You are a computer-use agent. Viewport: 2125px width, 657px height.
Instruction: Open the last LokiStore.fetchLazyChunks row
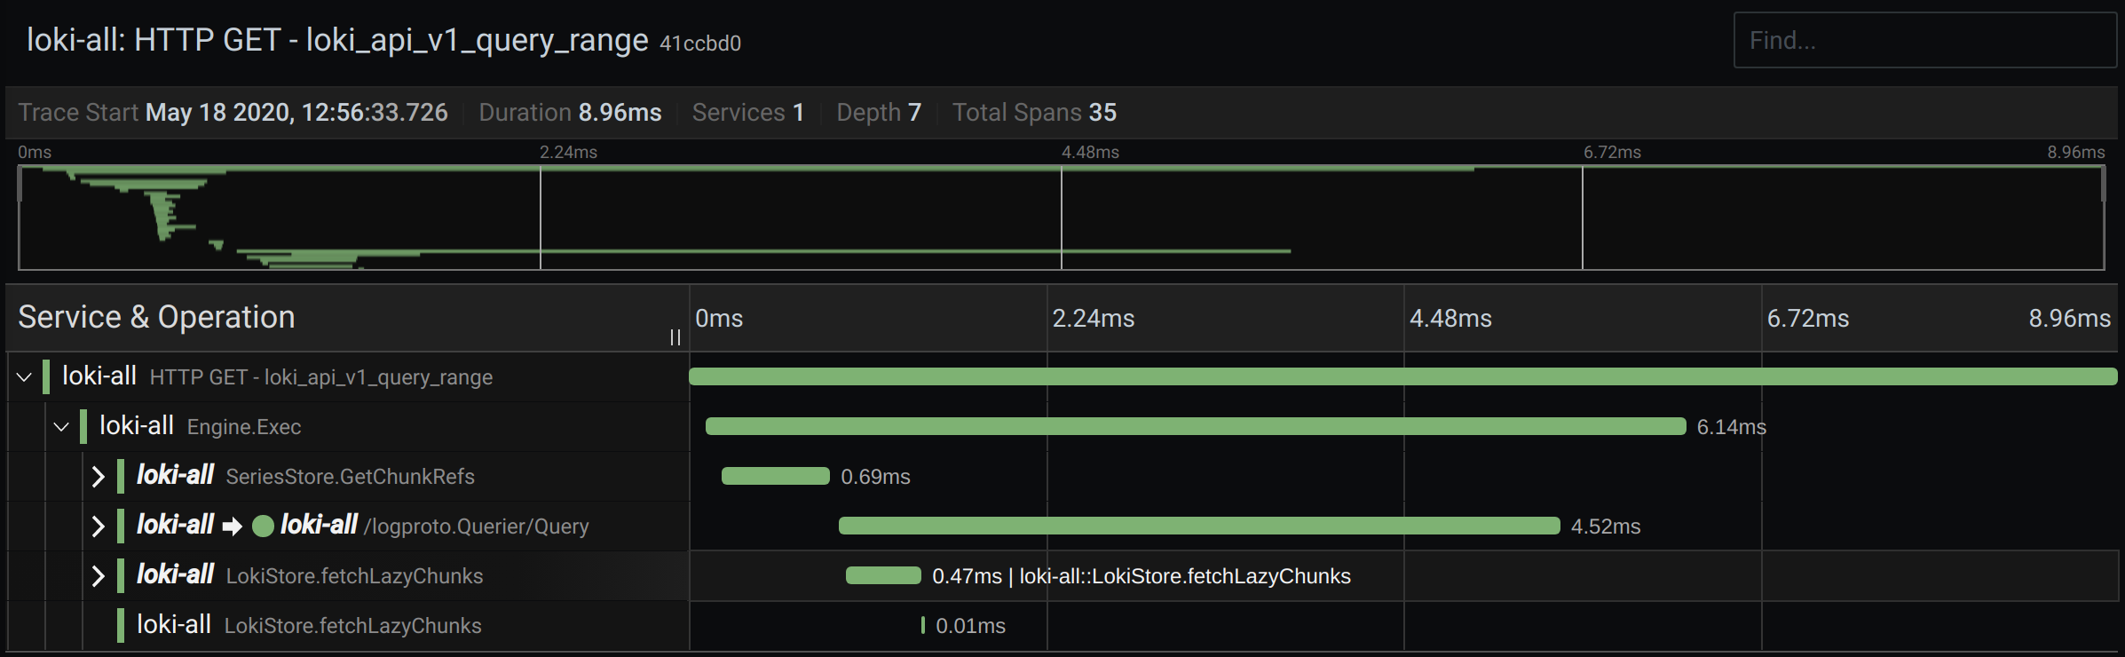(x=352, y=626)
